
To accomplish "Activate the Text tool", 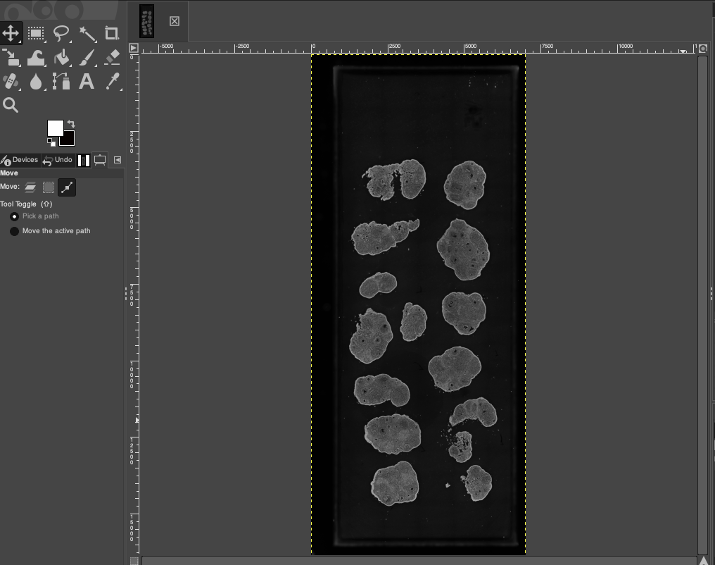I will (86, 81).
